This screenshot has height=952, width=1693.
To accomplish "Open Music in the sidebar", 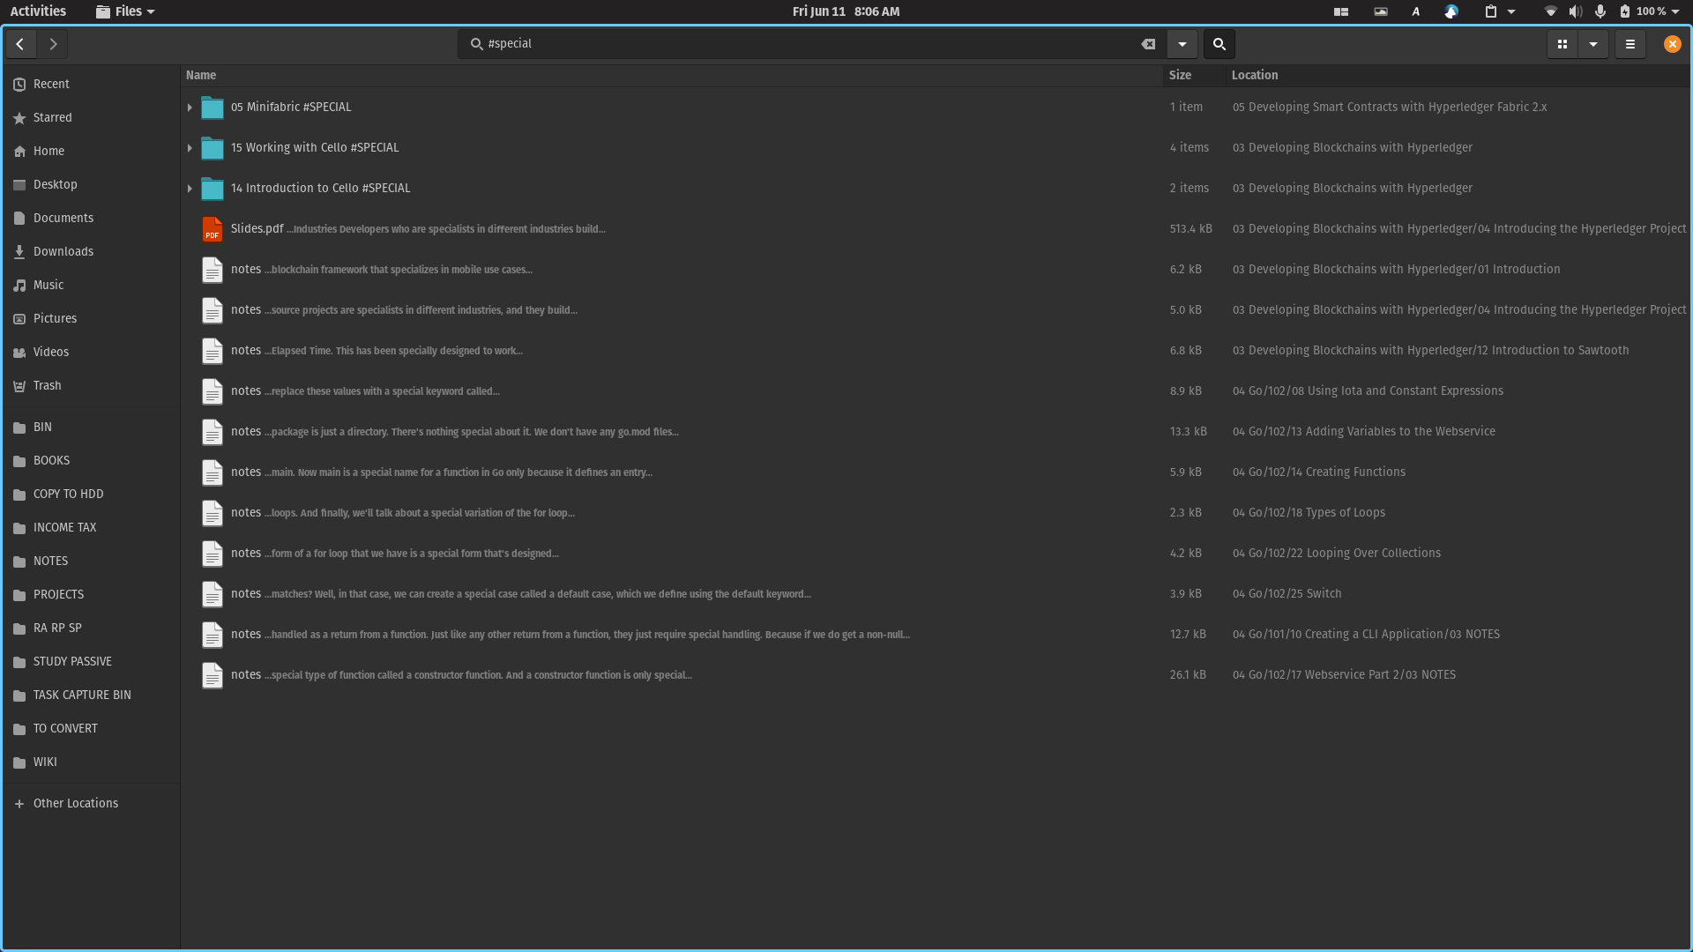I will (x=91, y=285).
